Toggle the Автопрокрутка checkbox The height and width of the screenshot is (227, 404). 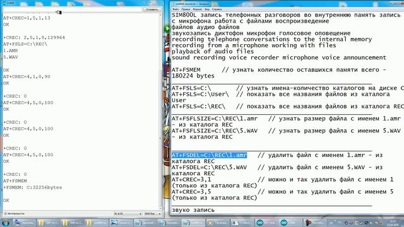[6, 214]
